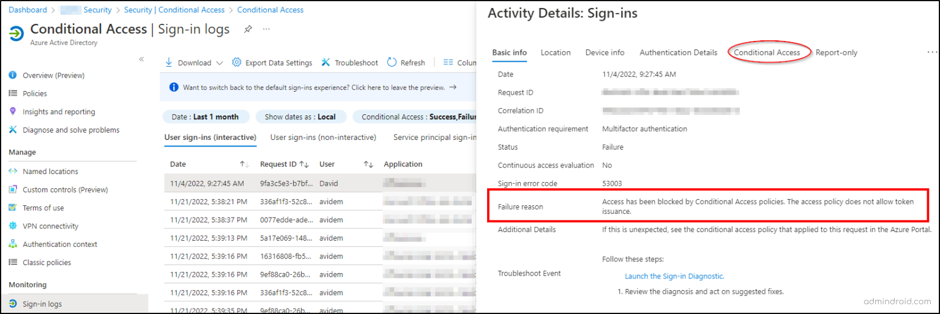Sort by Request ID column arrows
This screenshot has height=314, width=940.
point(304,164)
